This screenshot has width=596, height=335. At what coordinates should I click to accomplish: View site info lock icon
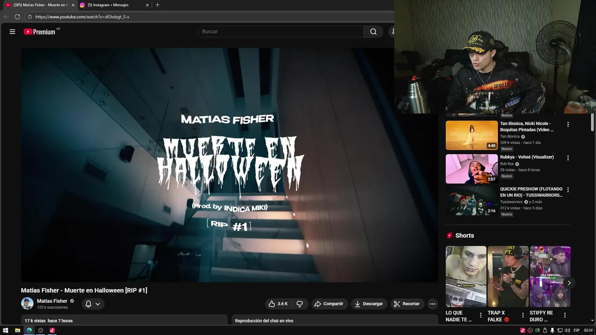pos(30,17)
